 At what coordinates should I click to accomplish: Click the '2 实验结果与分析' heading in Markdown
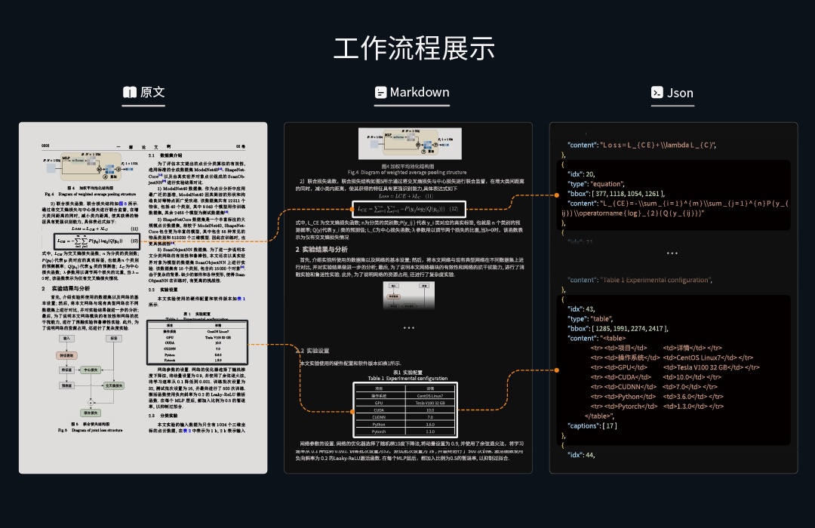click(x=322, y=249)
